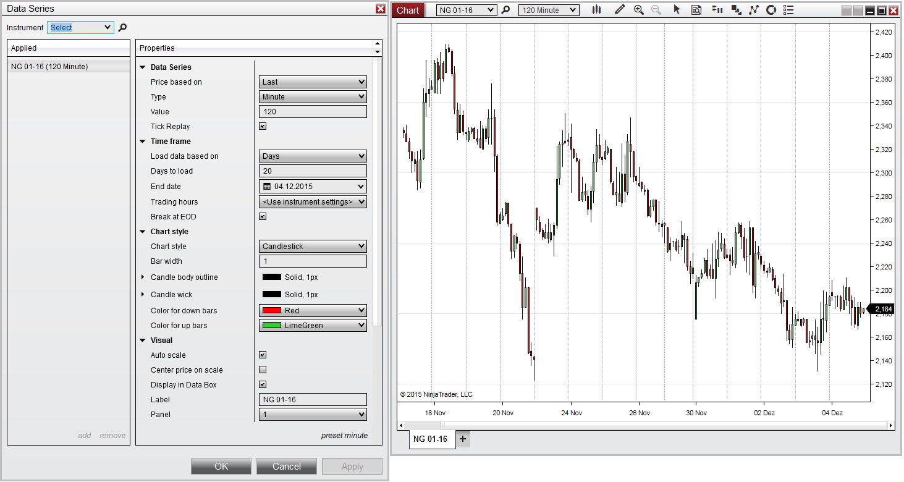Expand the Candle wick property
Image resolution: width=904 pixels, height=482 pixels.
click(x=143, y=295)
